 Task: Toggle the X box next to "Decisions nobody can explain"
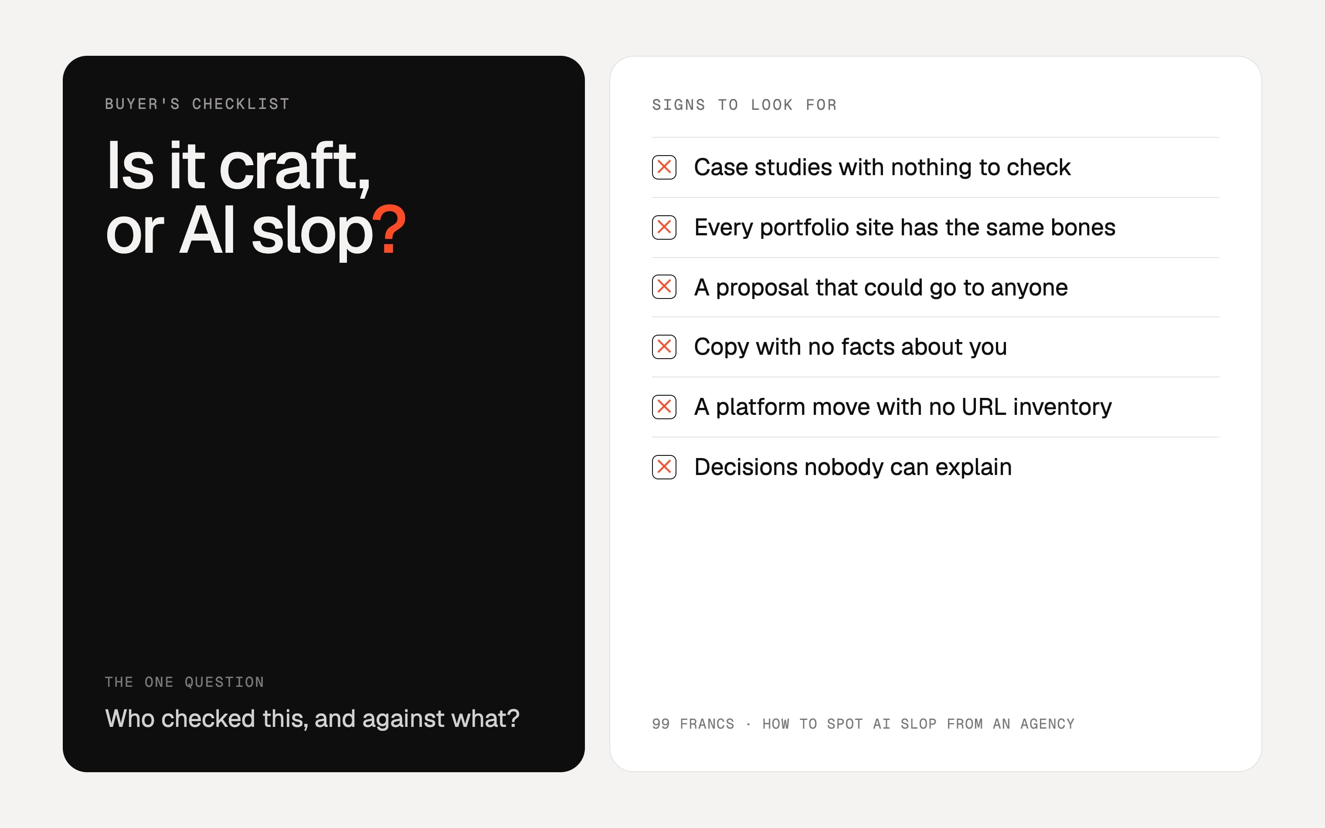(664, 467)
